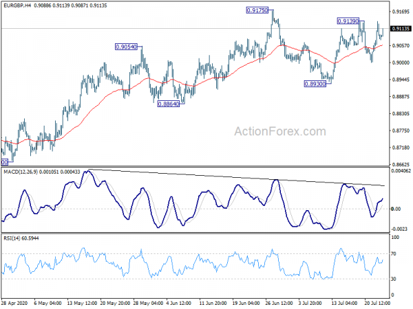Click the 0.91390 price label

click(x=348, y=21)
